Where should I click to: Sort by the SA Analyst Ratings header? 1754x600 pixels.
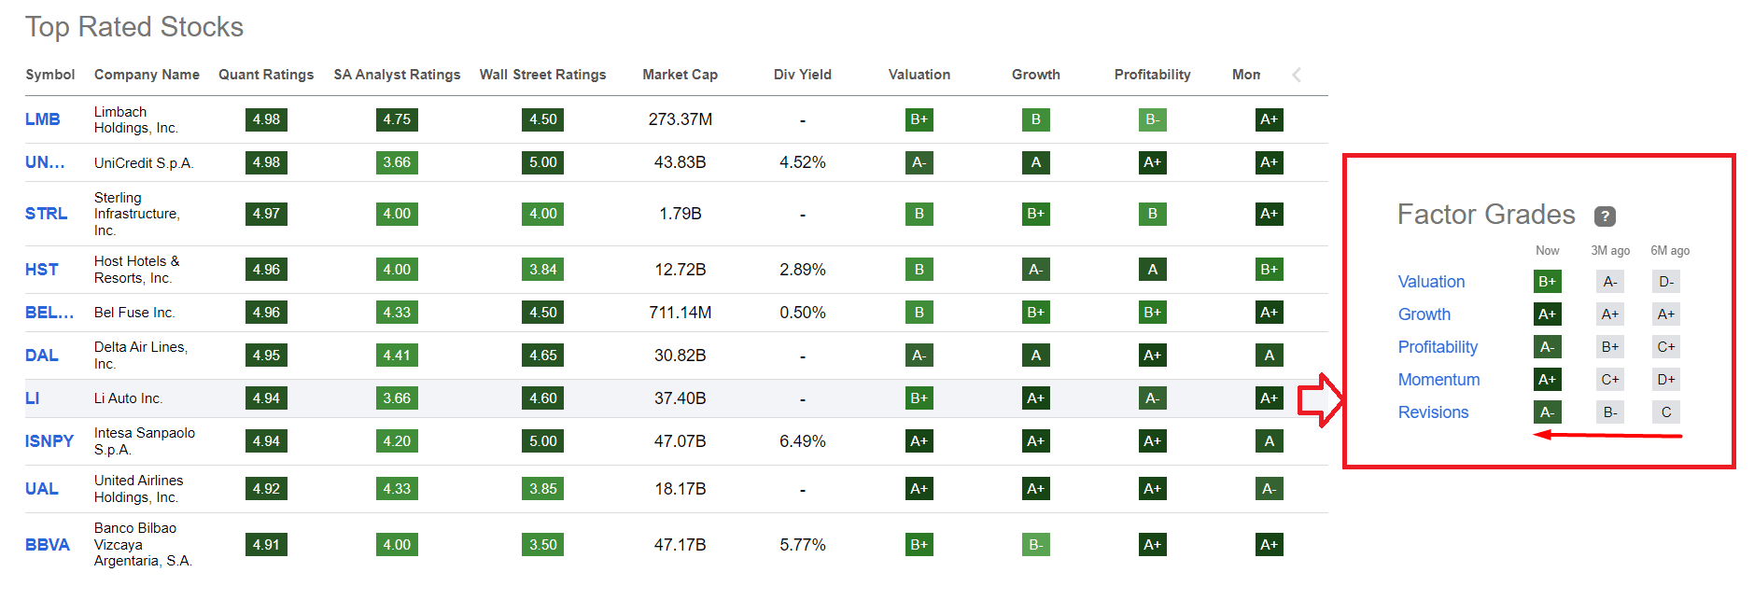tap(397, 75)
